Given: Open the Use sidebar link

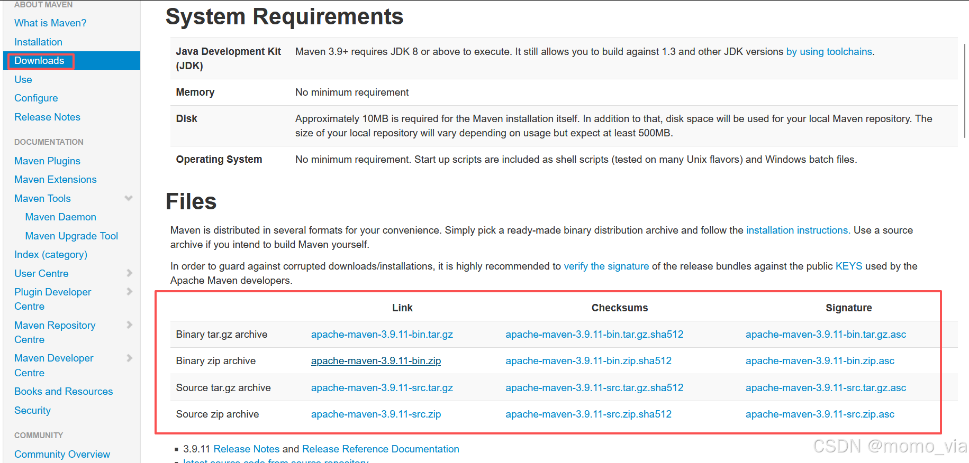Looking at the screenshot, I should pyautogui.click(x=23, y=79).
